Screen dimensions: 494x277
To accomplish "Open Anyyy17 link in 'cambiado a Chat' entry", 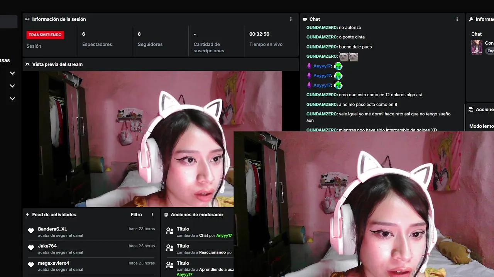I will (224, 235).
